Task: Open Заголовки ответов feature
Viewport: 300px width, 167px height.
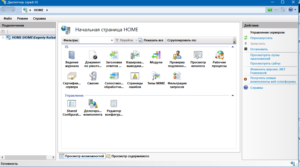Action: [x=114, y=59]
